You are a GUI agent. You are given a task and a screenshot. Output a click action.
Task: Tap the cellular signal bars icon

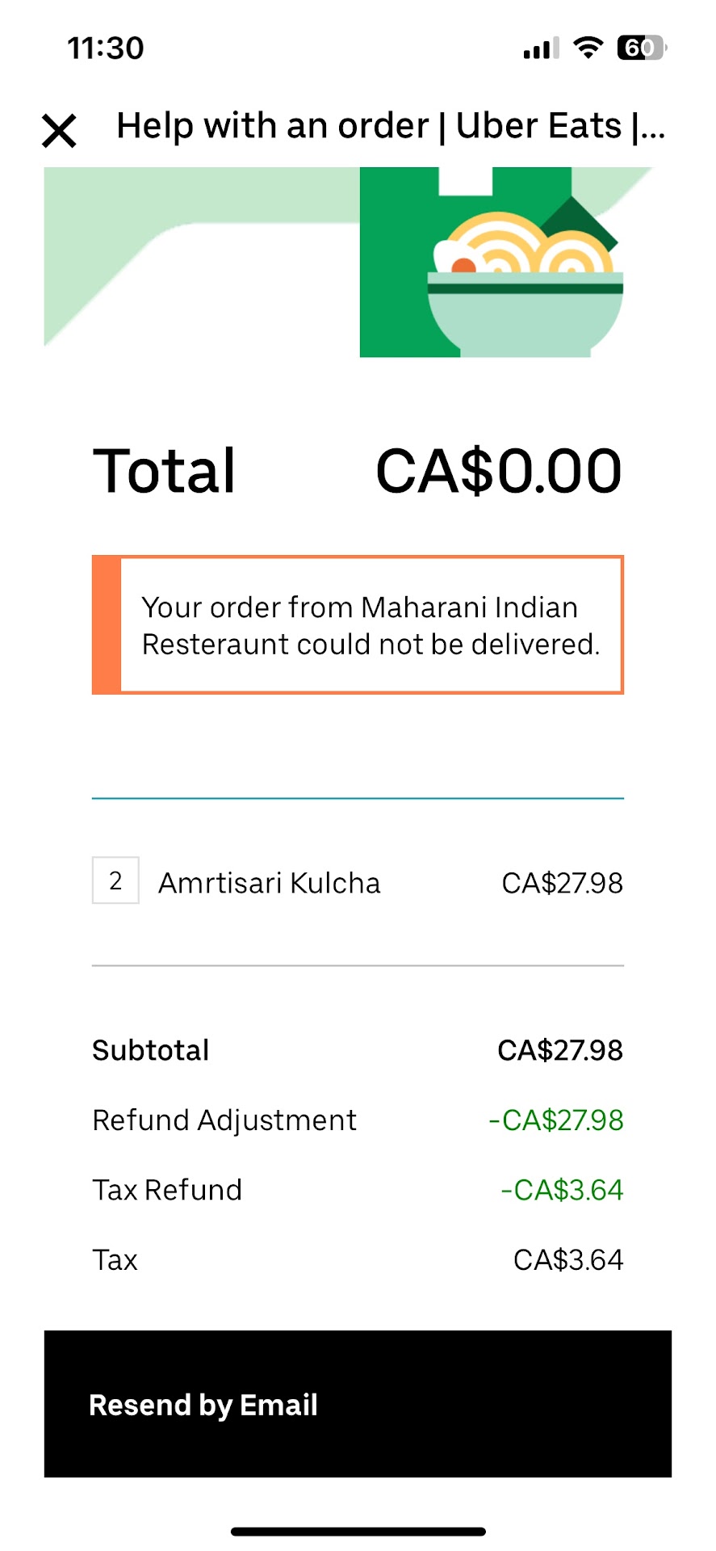[541, 49]
